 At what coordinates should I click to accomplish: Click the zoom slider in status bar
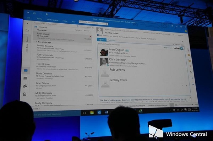186,105
